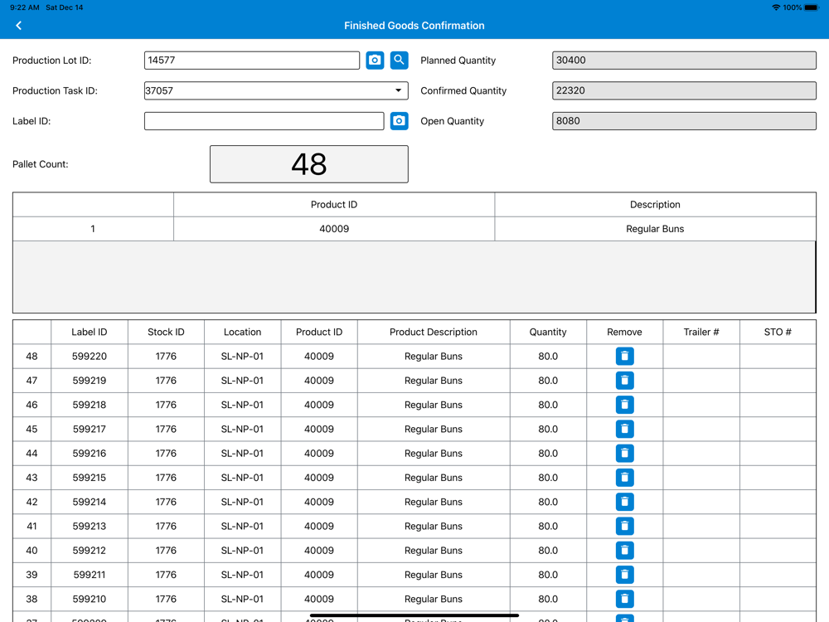Scan label with Label ID camera icon
Viewport: 829px width, 622px height.
[399, 121]
